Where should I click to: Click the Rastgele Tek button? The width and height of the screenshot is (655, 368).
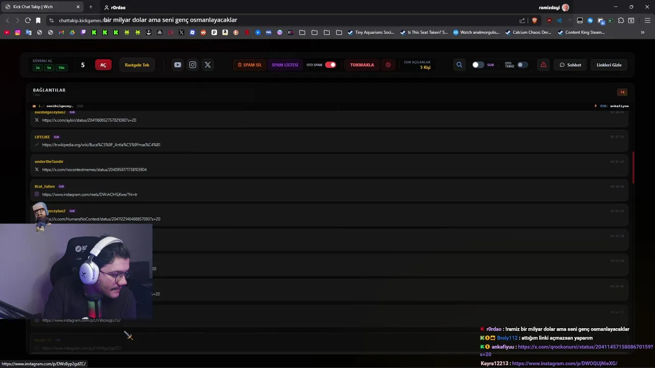point(137,65)
